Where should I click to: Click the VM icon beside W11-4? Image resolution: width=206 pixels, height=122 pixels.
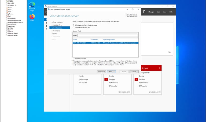click(x=7, y=12)
